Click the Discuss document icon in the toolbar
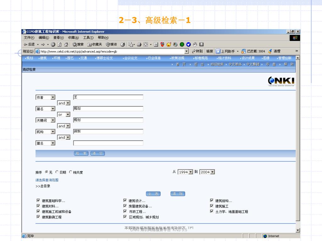This screenshot has height=241, width=322. pyautogui.click(x=156, y=45)
